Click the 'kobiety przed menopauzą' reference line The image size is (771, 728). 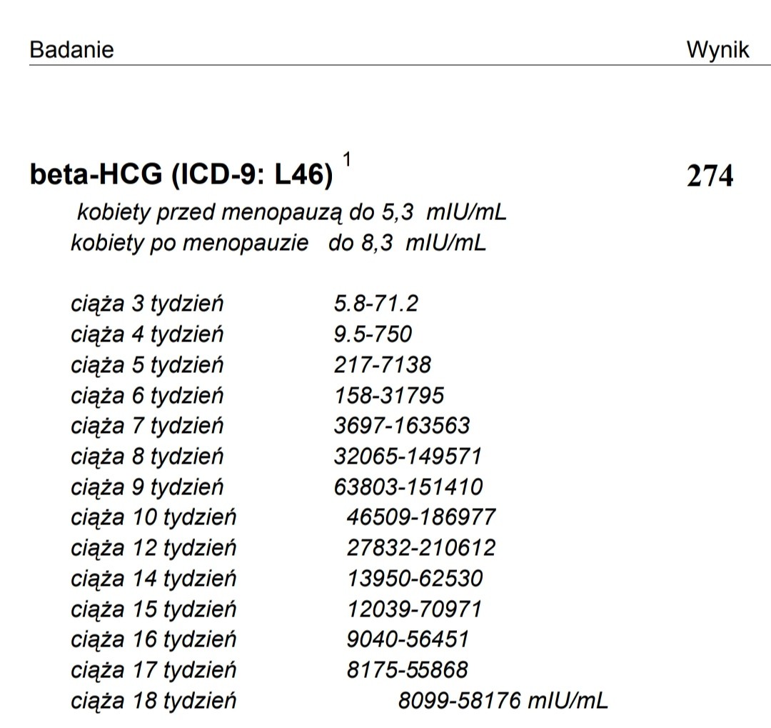[292, 212]
